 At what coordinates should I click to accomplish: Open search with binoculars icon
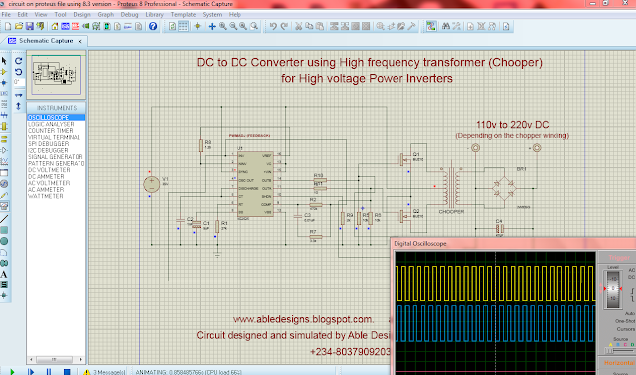(446, 27)
